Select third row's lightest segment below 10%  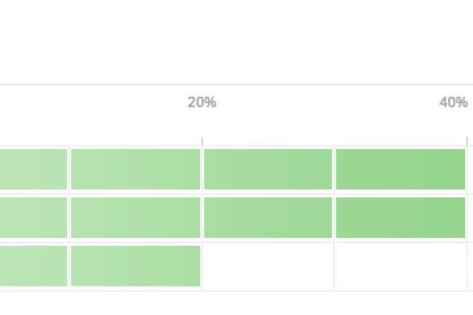33,266
